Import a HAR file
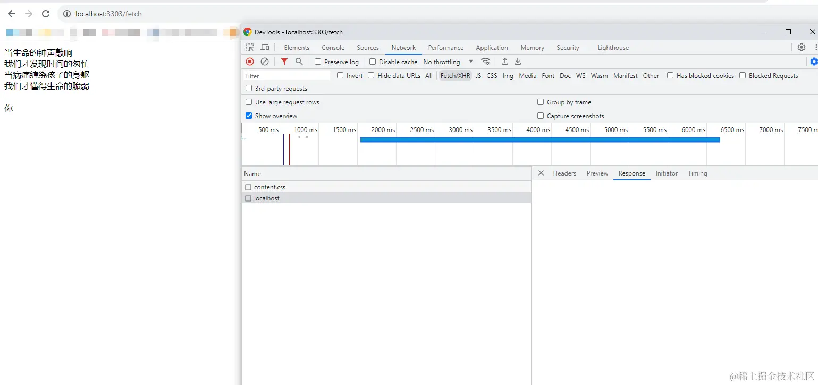Screen dimensions: 818x385 [x=504, y=62]
